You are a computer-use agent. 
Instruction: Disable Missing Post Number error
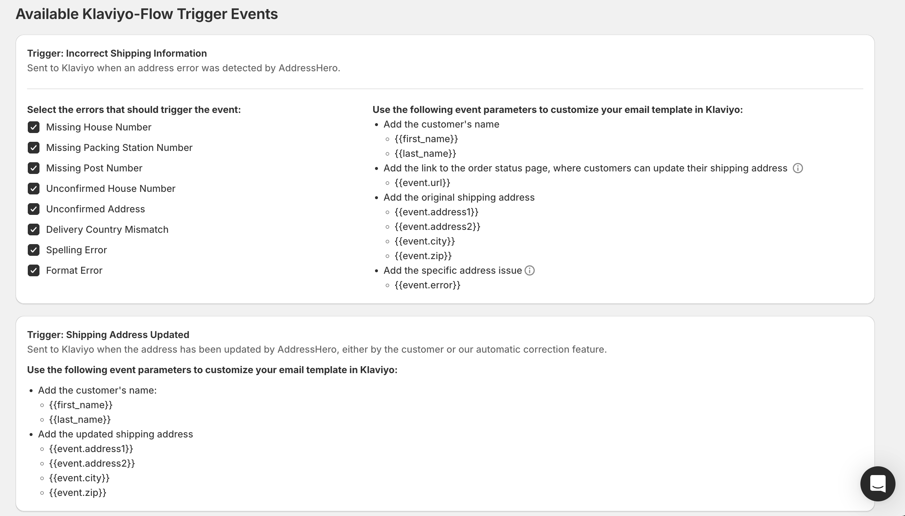(34, 168)
